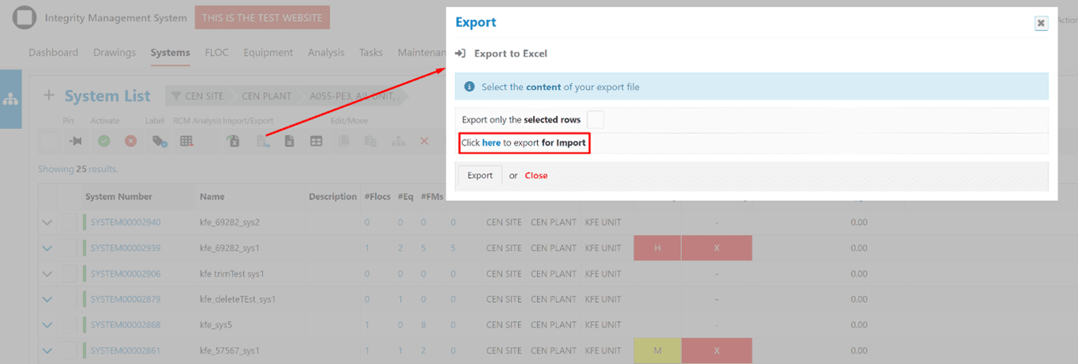1078x364 pixels.
Task: Check the row box for SYSTEM00002861
Action: click(70, 350)
